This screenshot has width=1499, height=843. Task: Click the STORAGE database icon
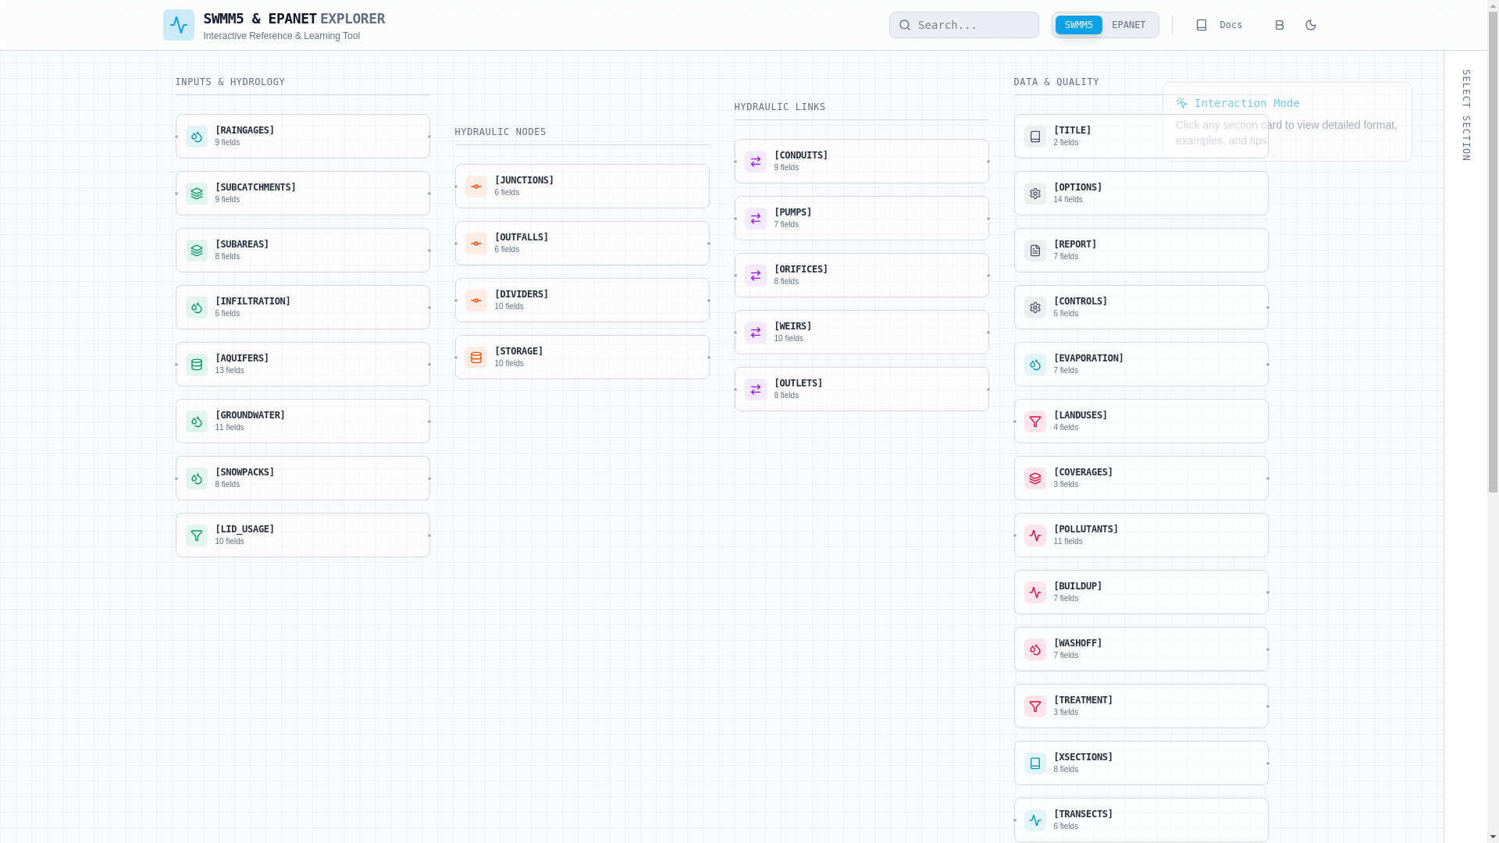476,357
